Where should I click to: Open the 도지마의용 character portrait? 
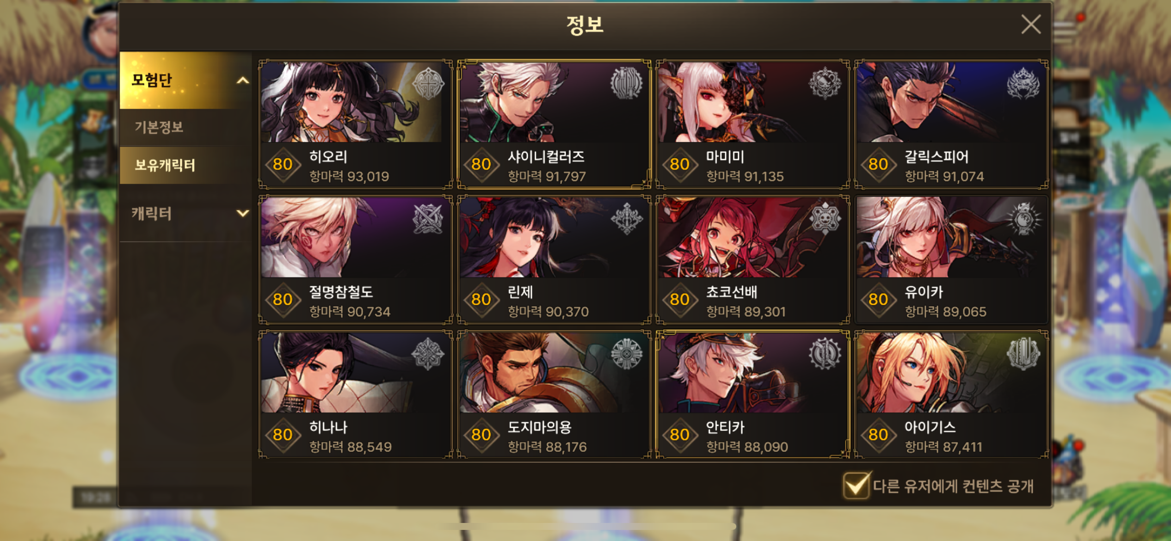[x=554, y=373]
